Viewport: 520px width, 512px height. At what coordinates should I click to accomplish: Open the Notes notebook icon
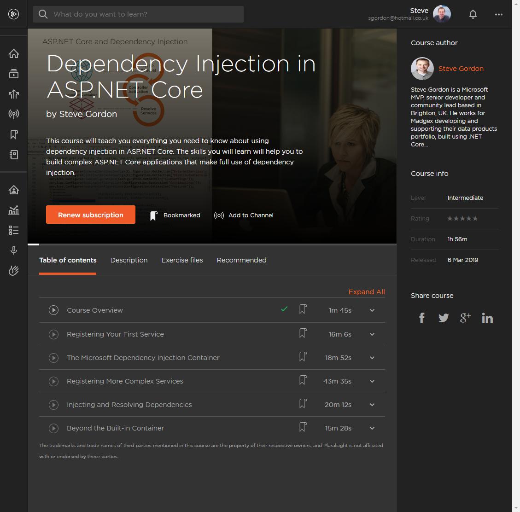pos(14,155)
